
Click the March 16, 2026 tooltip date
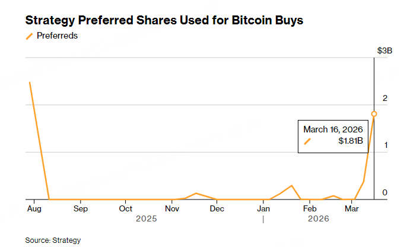click(333, 129)
